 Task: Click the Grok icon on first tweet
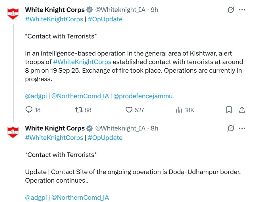click(231, 10)
